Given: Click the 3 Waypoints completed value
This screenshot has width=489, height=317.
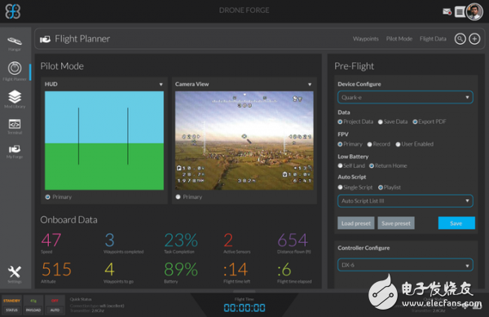Looking at the screenshot, I should click(109, 240).
